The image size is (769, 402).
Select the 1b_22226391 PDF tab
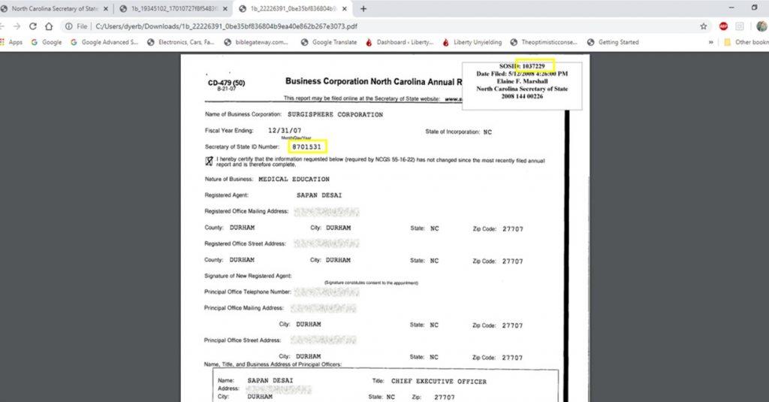click(293, 9)
